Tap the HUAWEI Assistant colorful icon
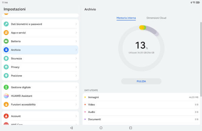Viewport: 202px width, 131px height. coord(6,96)
